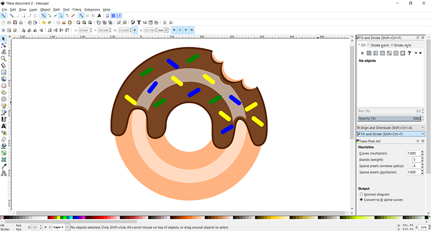Minimize the Trace Pixel Art panel
This screenshot has width=431, height=231.
pos(418,141)
